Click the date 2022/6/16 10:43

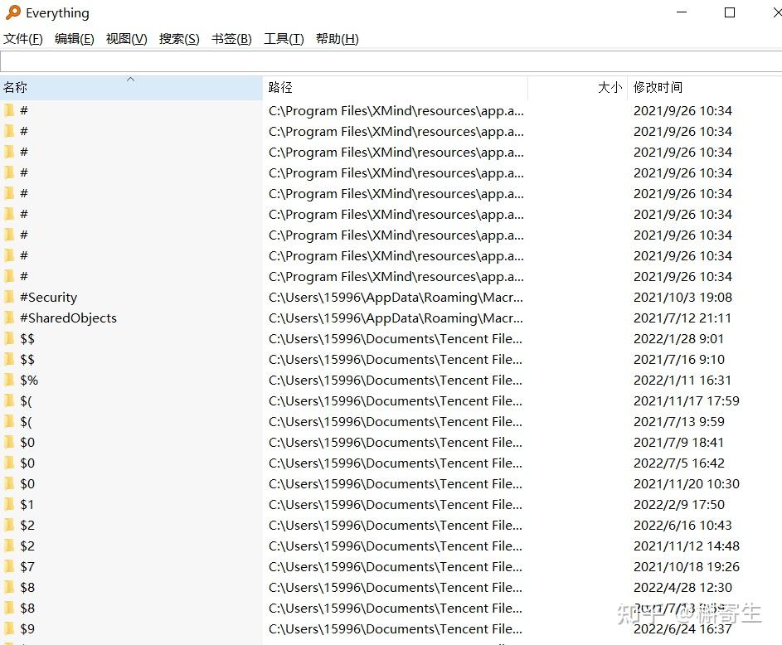(682, 526)
